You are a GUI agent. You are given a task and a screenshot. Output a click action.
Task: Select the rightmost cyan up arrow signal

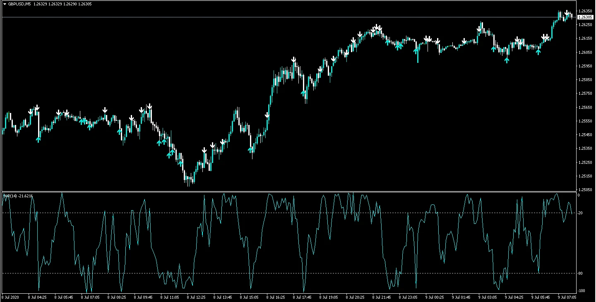tap(538, 52)
